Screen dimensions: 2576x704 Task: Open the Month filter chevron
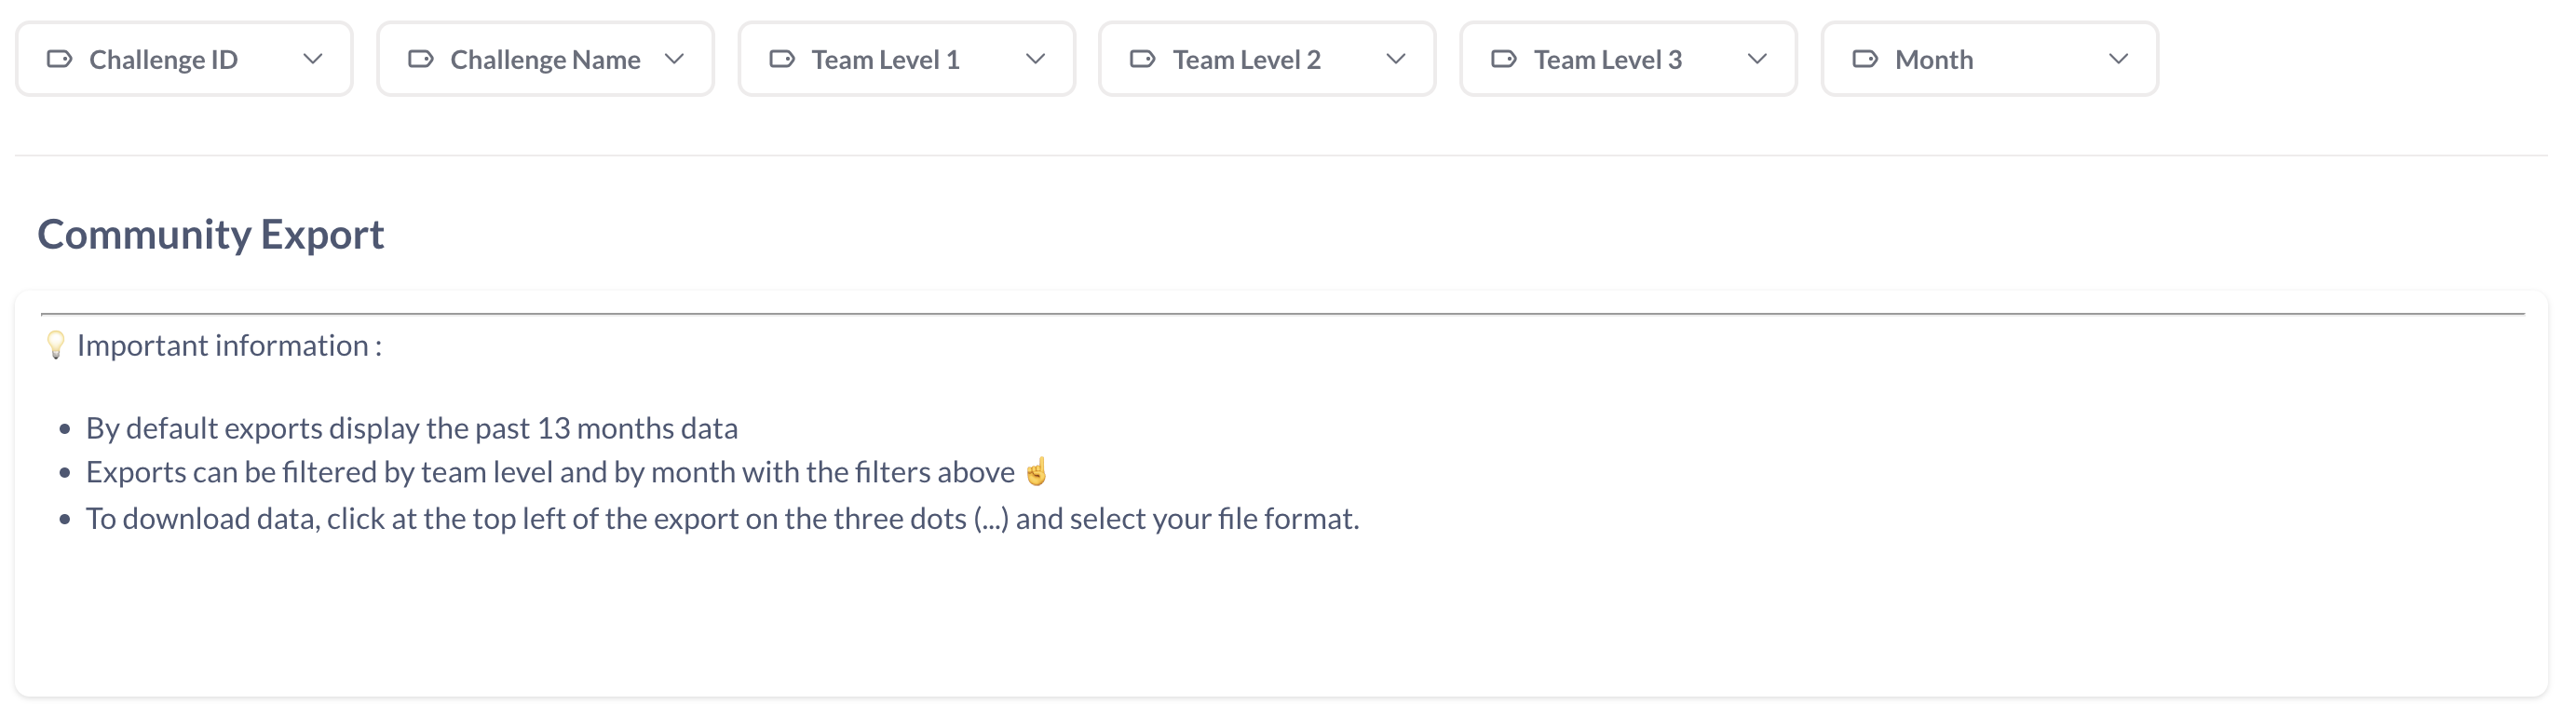tap(2119, 59)
